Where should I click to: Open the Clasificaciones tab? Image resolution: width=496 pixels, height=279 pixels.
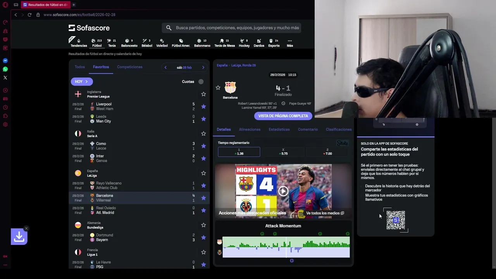[339, 129]
